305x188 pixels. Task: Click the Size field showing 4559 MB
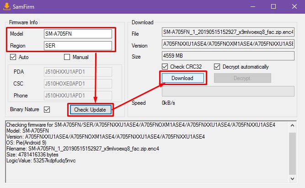(x=228, y=56)
